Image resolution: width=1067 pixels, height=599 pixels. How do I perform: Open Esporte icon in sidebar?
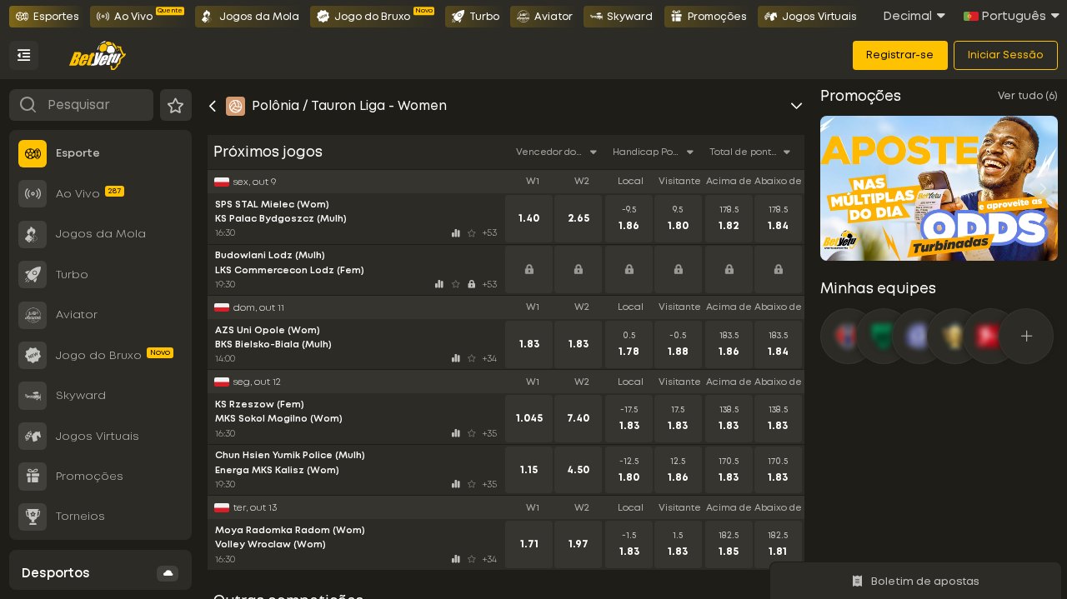33,153
